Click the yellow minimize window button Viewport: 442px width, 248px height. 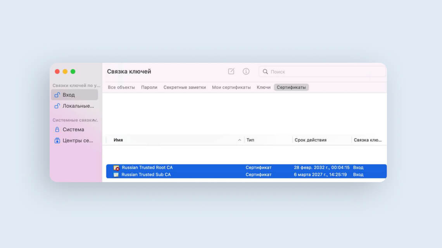[x=65, y=72]
